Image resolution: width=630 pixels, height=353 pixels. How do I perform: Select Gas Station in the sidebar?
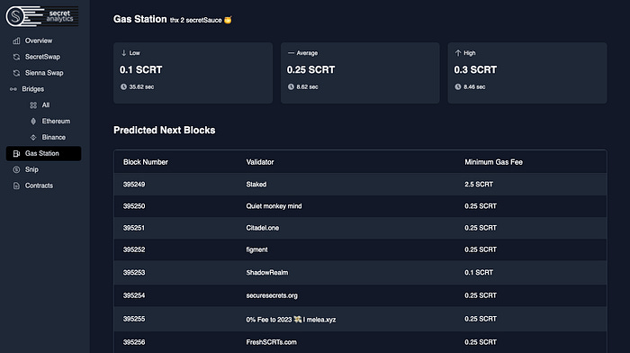(x=43, y=153)
